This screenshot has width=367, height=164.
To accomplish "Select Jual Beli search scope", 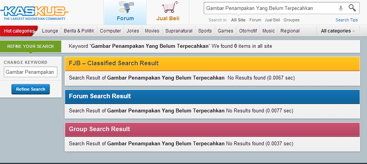I will [272, 20].
